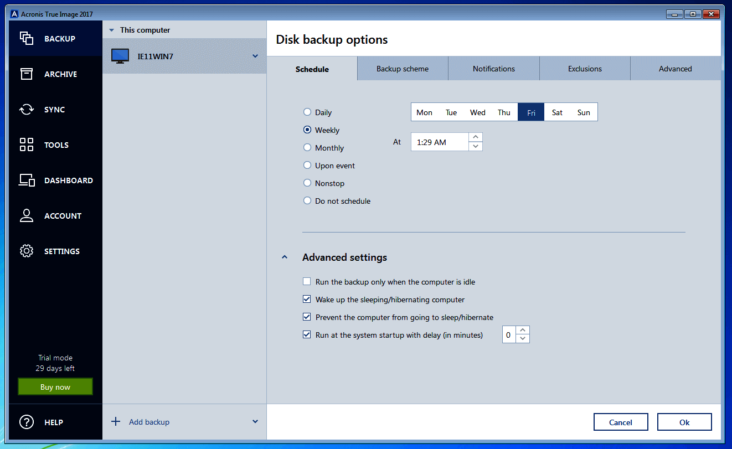
Task: Uncheck Wake up the sleeping/hibernating computer
Action: click(307, 300)
